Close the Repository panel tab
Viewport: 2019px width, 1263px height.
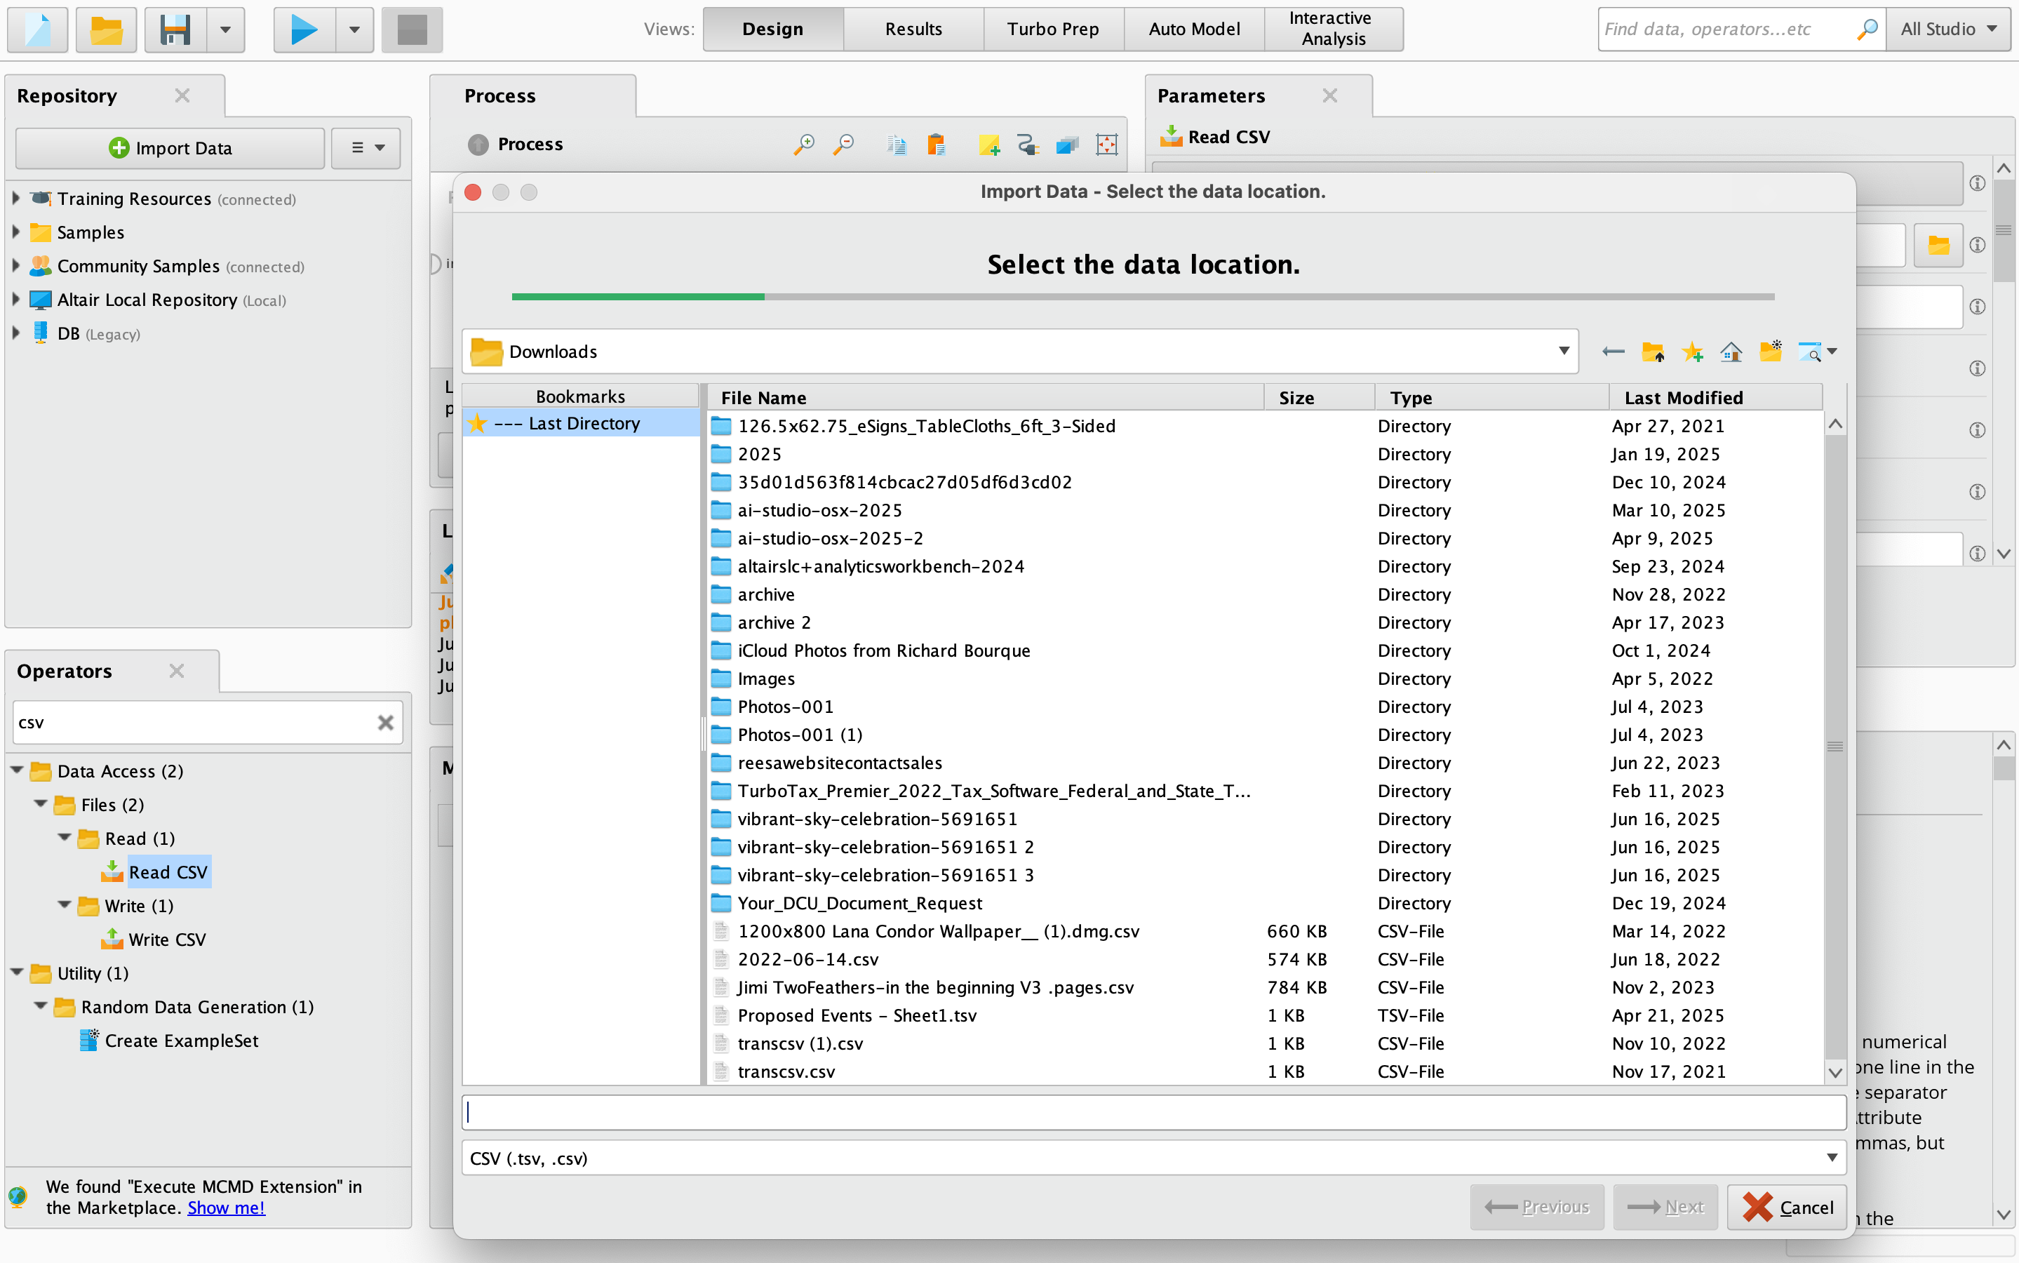coord(182,95)
